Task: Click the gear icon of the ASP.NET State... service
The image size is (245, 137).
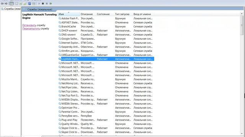Action: (60, 22)
